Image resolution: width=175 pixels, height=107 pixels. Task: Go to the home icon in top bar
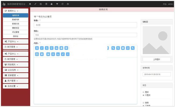tap(30, 4)
